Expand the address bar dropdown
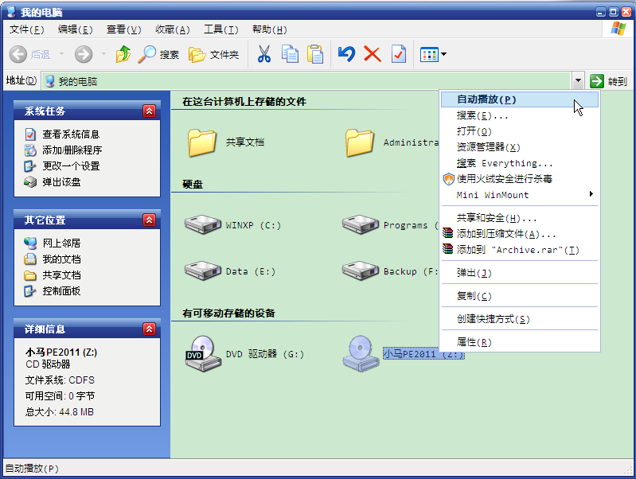This screenshot has height=479, width=636. [x=578, y=81]
